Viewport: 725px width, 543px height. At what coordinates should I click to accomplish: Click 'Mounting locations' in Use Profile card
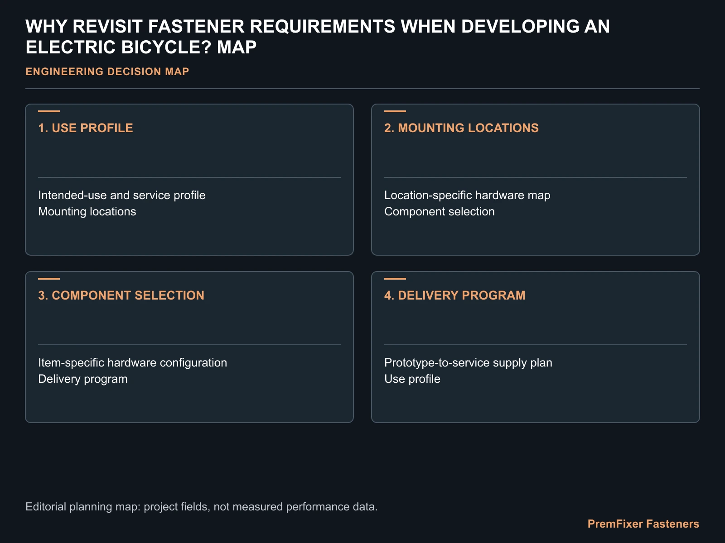[x=87, y=212]
